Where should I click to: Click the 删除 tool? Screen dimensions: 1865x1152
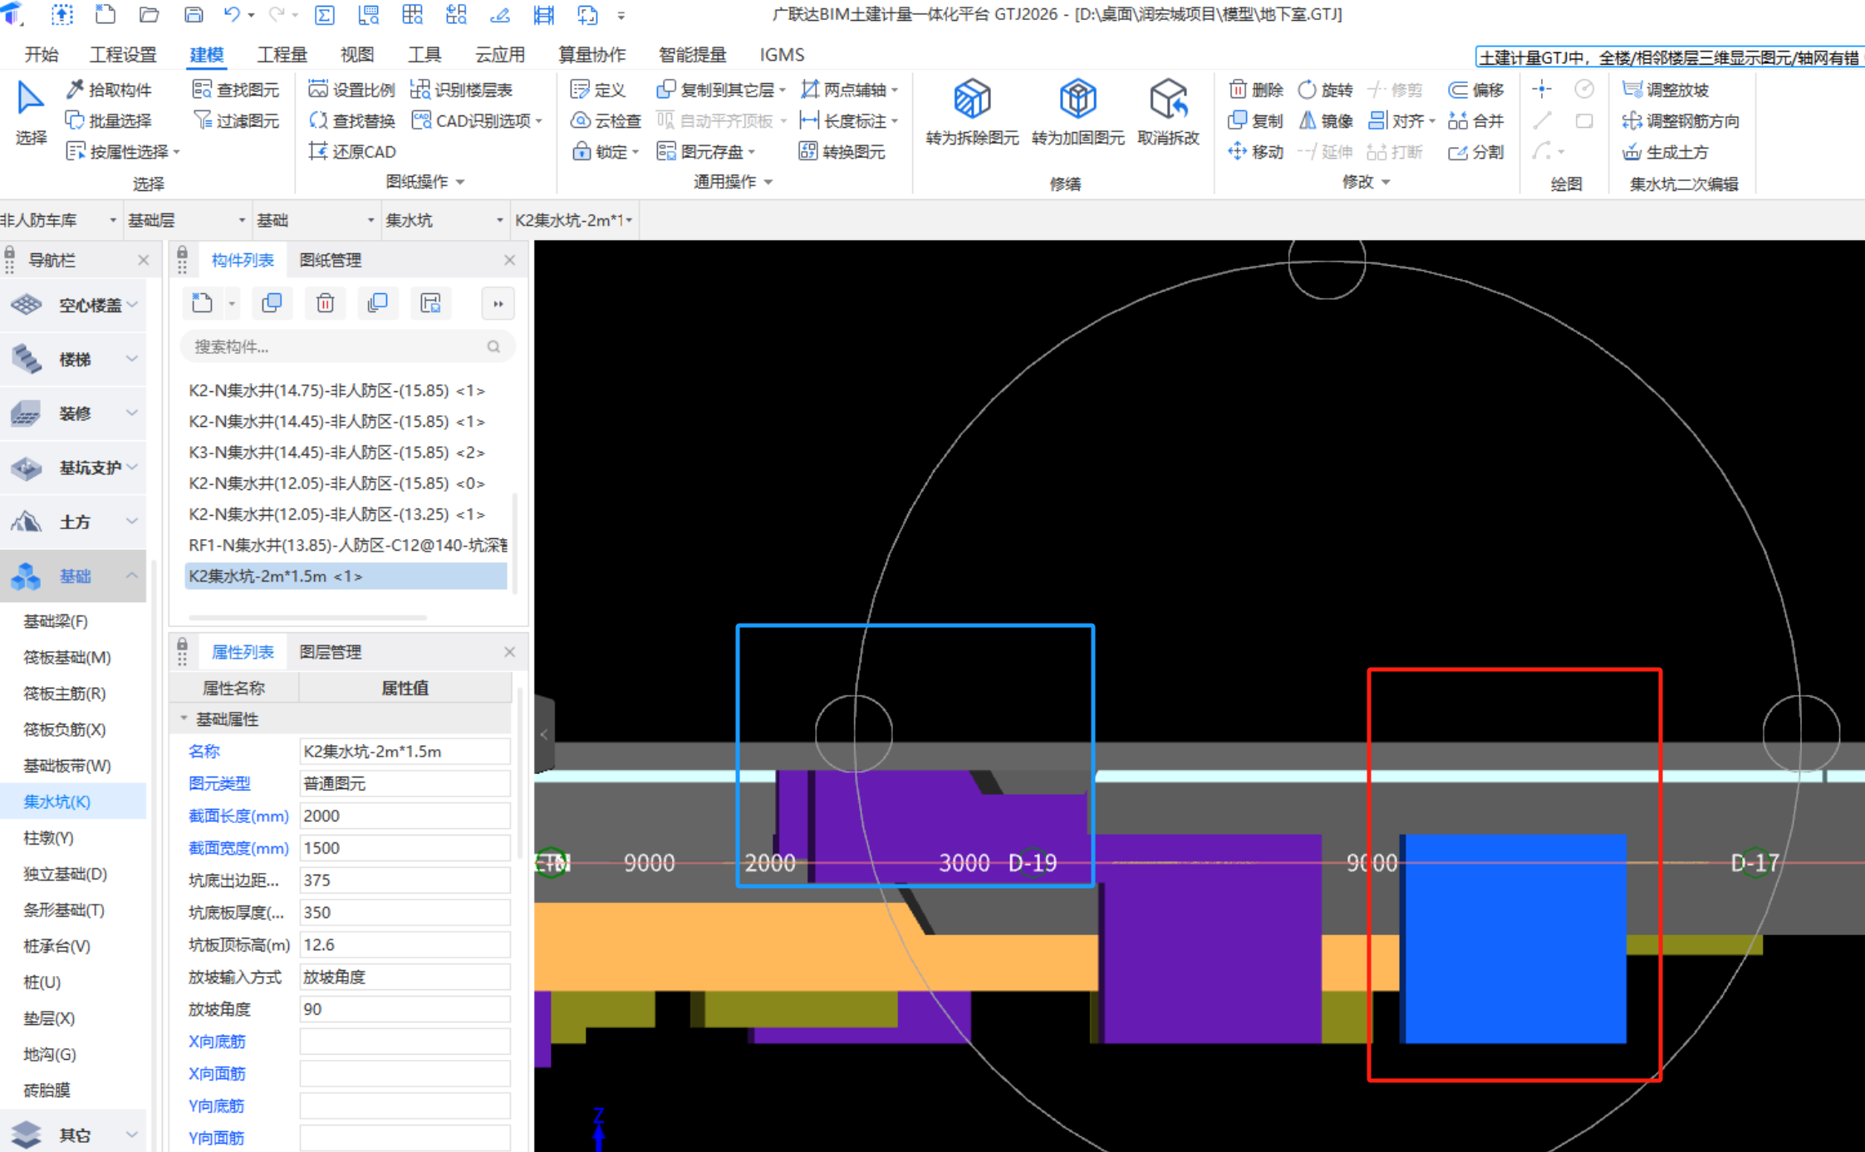click(x=1256, y=90)
